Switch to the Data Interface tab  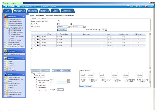pos(68,11)
